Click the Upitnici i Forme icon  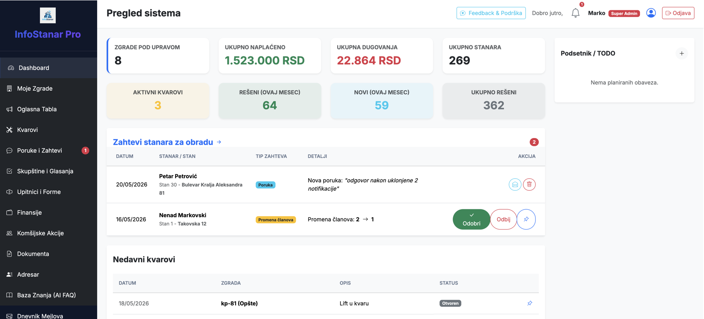9,192
